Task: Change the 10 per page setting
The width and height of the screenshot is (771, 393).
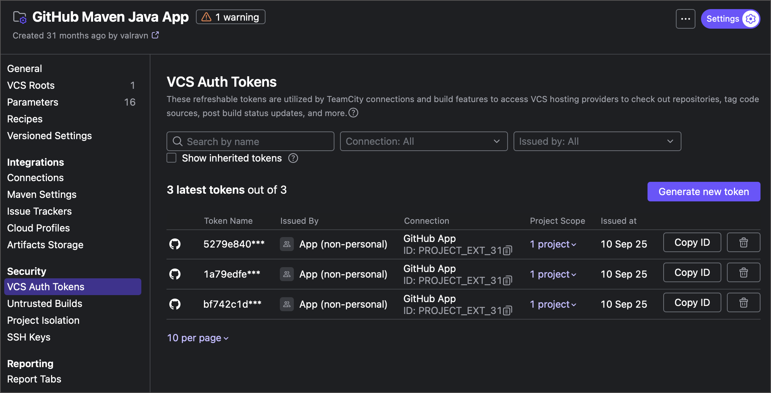Action: 198,338
